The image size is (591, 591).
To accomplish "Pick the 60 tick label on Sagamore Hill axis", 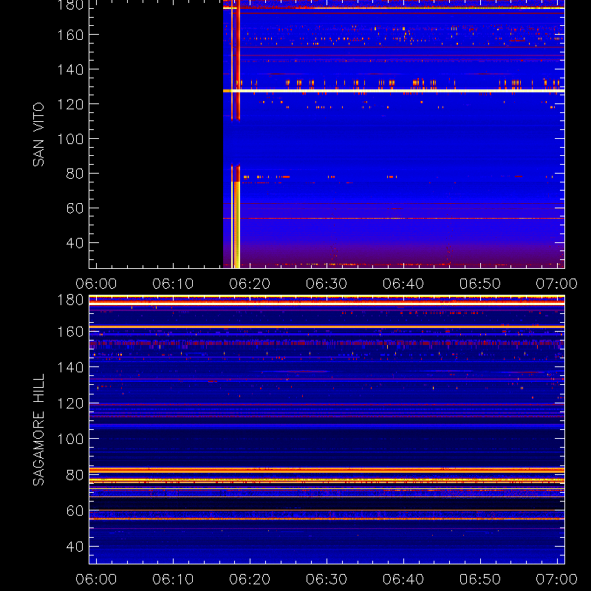I will click(x=75, y=510).
